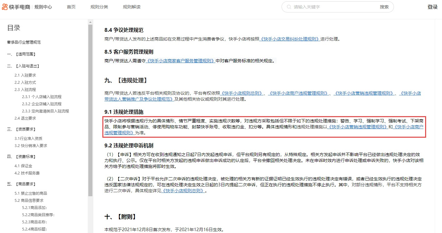
Task: Click the 8.5 客户服务管理规则 heading
Action: [x=129, y=52]
